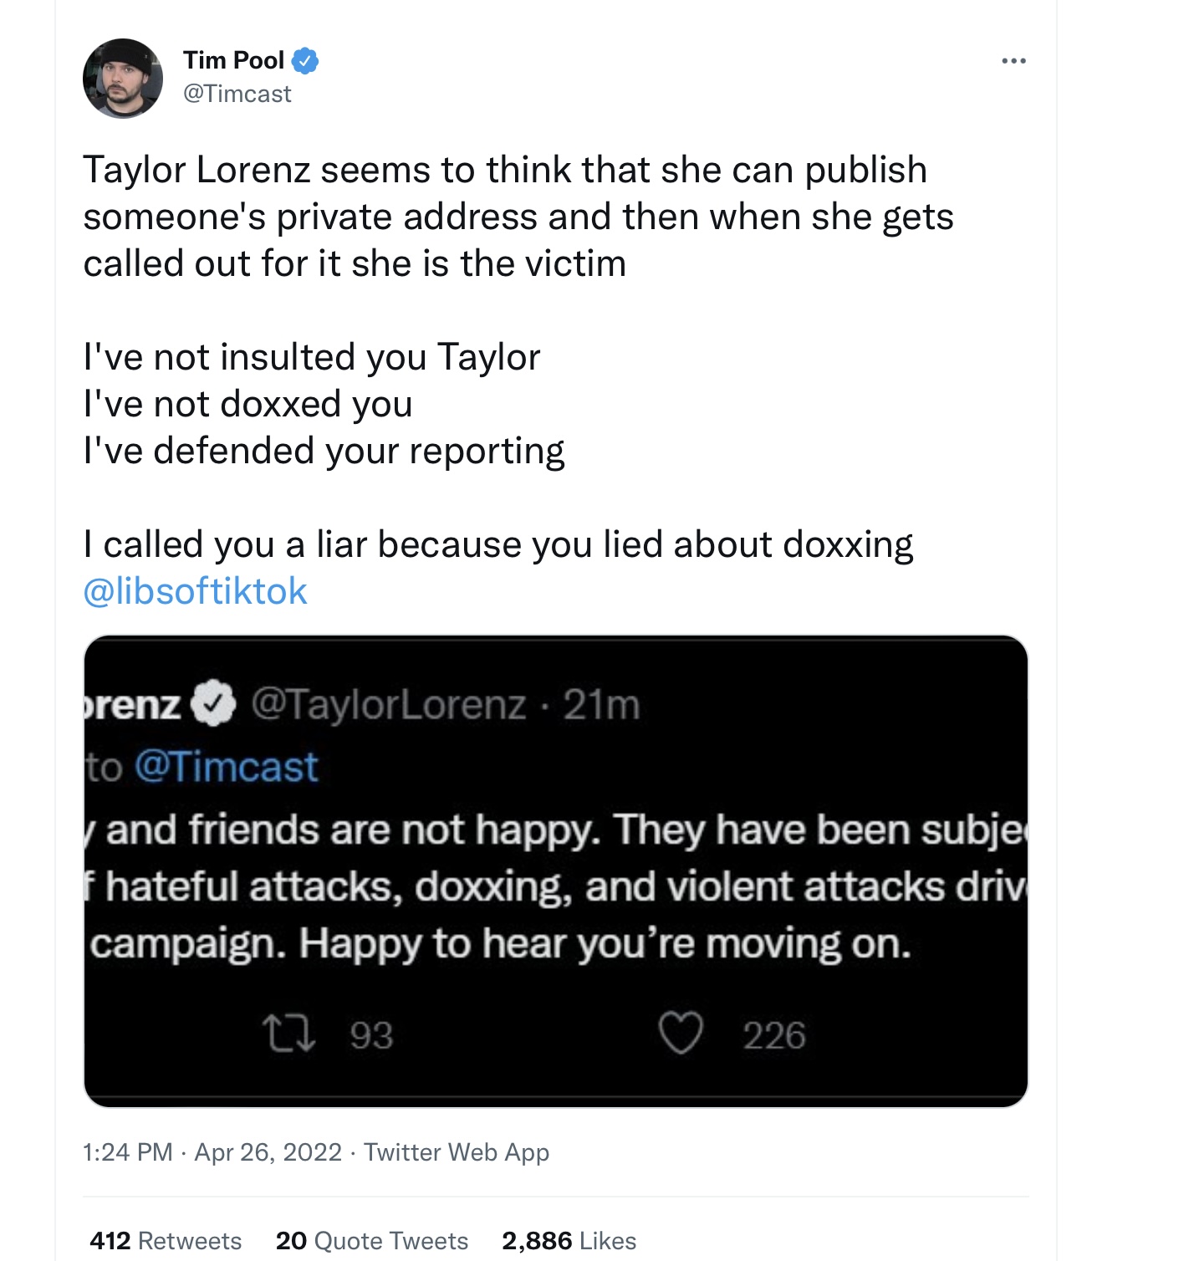Click the @Timcast mention in embedded reply
This screenshot has width=1194, height=1261.
[227, 767]
